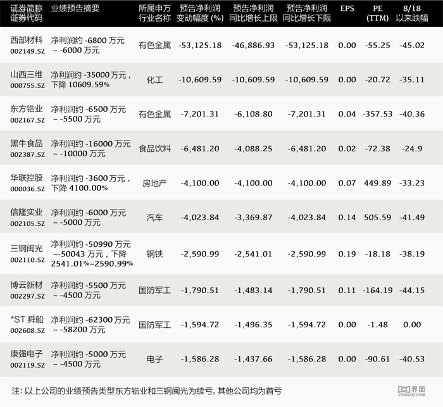Click upper limit value -4,088.25
443x407 pixels.
[x=253, y=149]
